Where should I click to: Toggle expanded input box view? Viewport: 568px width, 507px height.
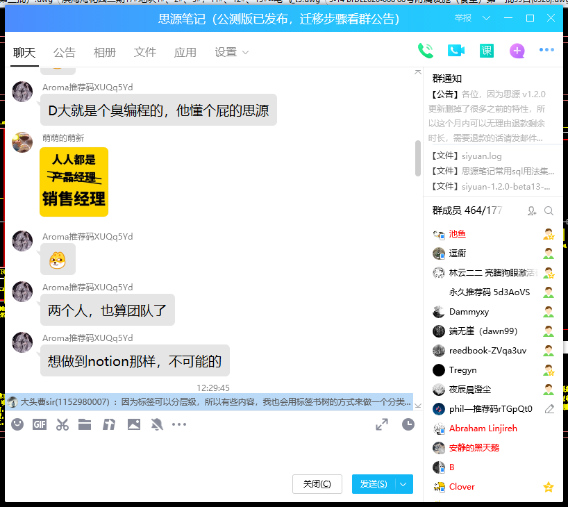click(382, 424)
